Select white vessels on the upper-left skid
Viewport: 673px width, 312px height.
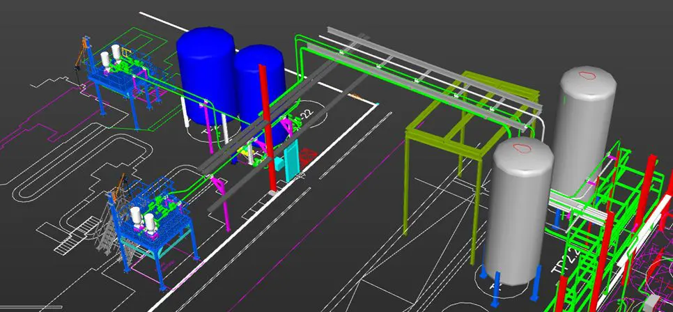pos(111,58)
